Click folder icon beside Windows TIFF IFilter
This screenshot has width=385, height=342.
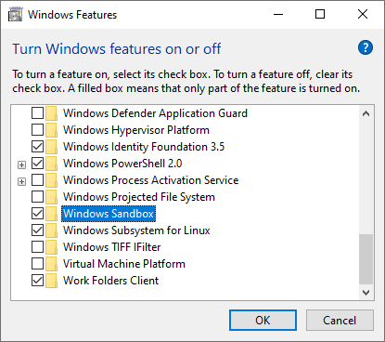[x=51, y=247]
